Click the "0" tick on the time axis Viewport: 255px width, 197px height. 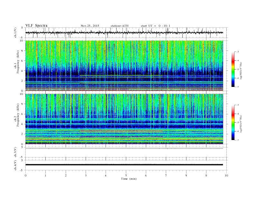coord(25,175)
